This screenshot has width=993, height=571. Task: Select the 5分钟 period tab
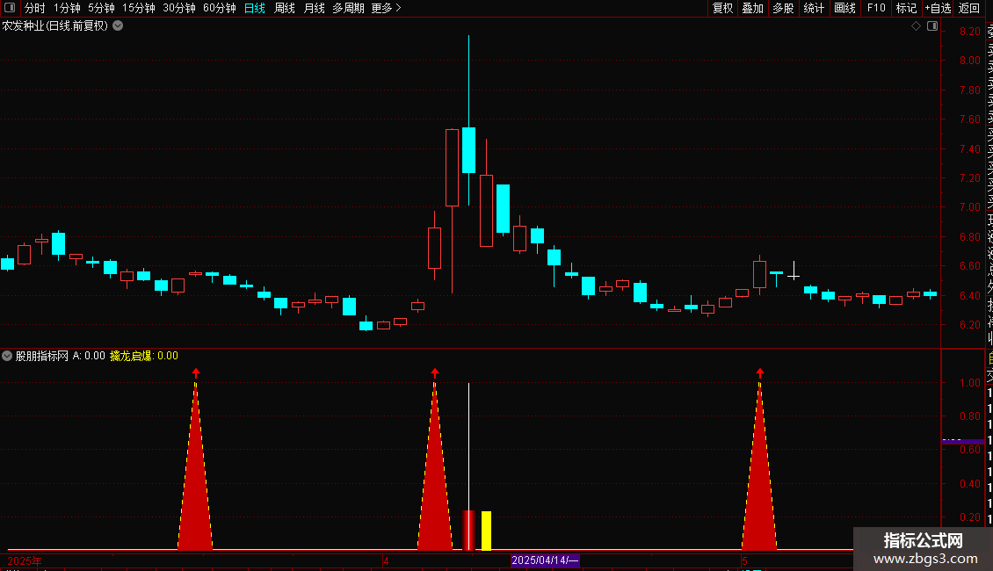point(101,8)
